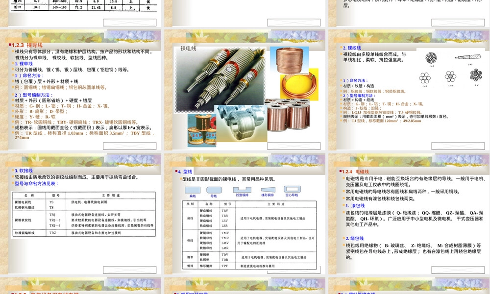Click the example line 例：LGJJ-加强型钢芯铝绞线
Viewport: 490px width, 294px height.
coord(383,113)
